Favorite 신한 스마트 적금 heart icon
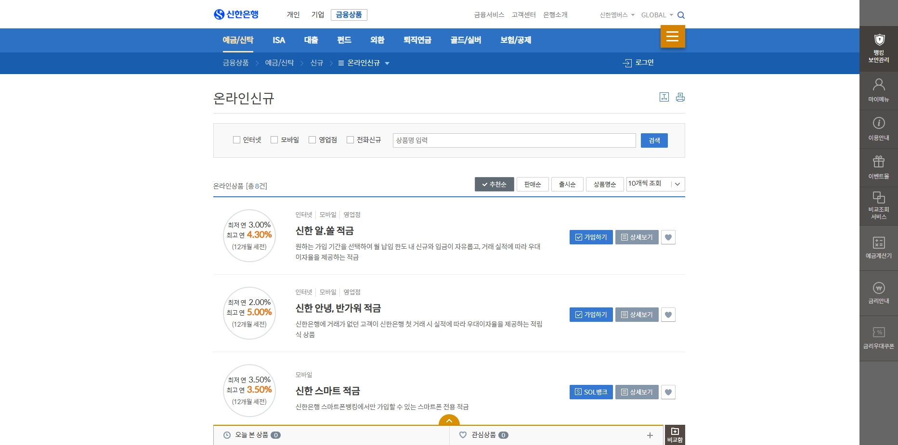The image size is (898, 445). [x=668, y=392]
